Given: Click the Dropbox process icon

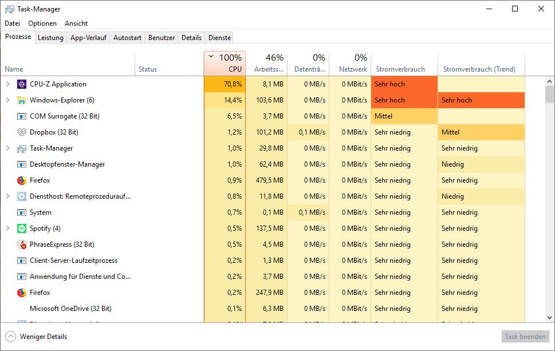Looking at the screenshot, I should pyautogui.click(x=22, y=132).
